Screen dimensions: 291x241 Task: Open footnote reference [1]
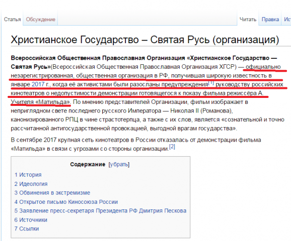211,83
